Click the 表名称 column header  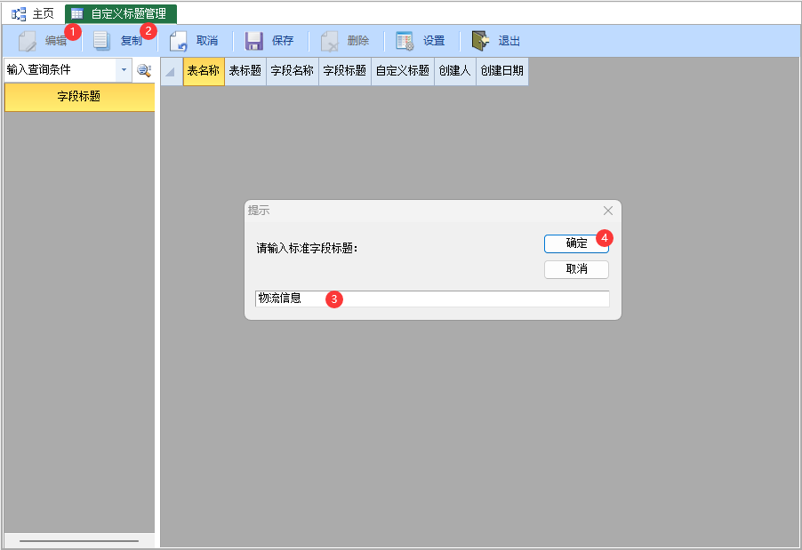[x=204, y=71]
